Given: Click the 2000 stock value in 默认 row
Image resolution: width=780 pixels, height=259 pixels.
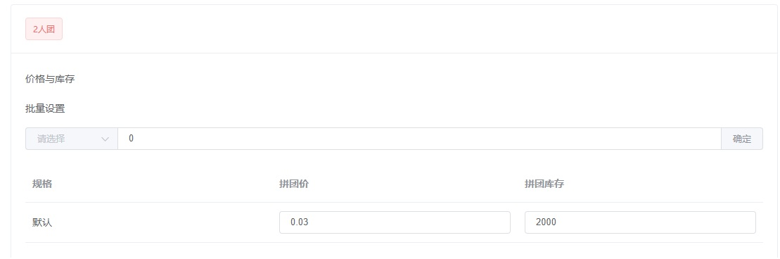Looking at the screenshot, I should pos(546,222).
